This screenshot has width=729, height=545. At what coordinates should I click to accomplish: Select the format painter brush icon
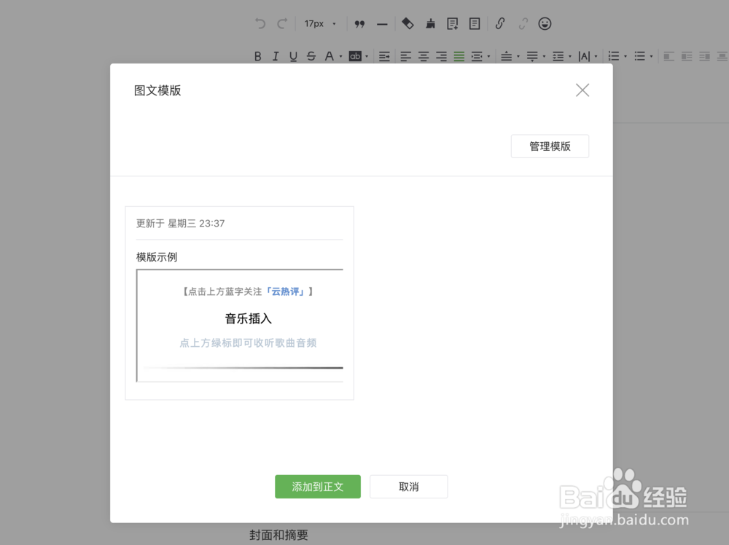pyautogui.click(x=430, y=23)
